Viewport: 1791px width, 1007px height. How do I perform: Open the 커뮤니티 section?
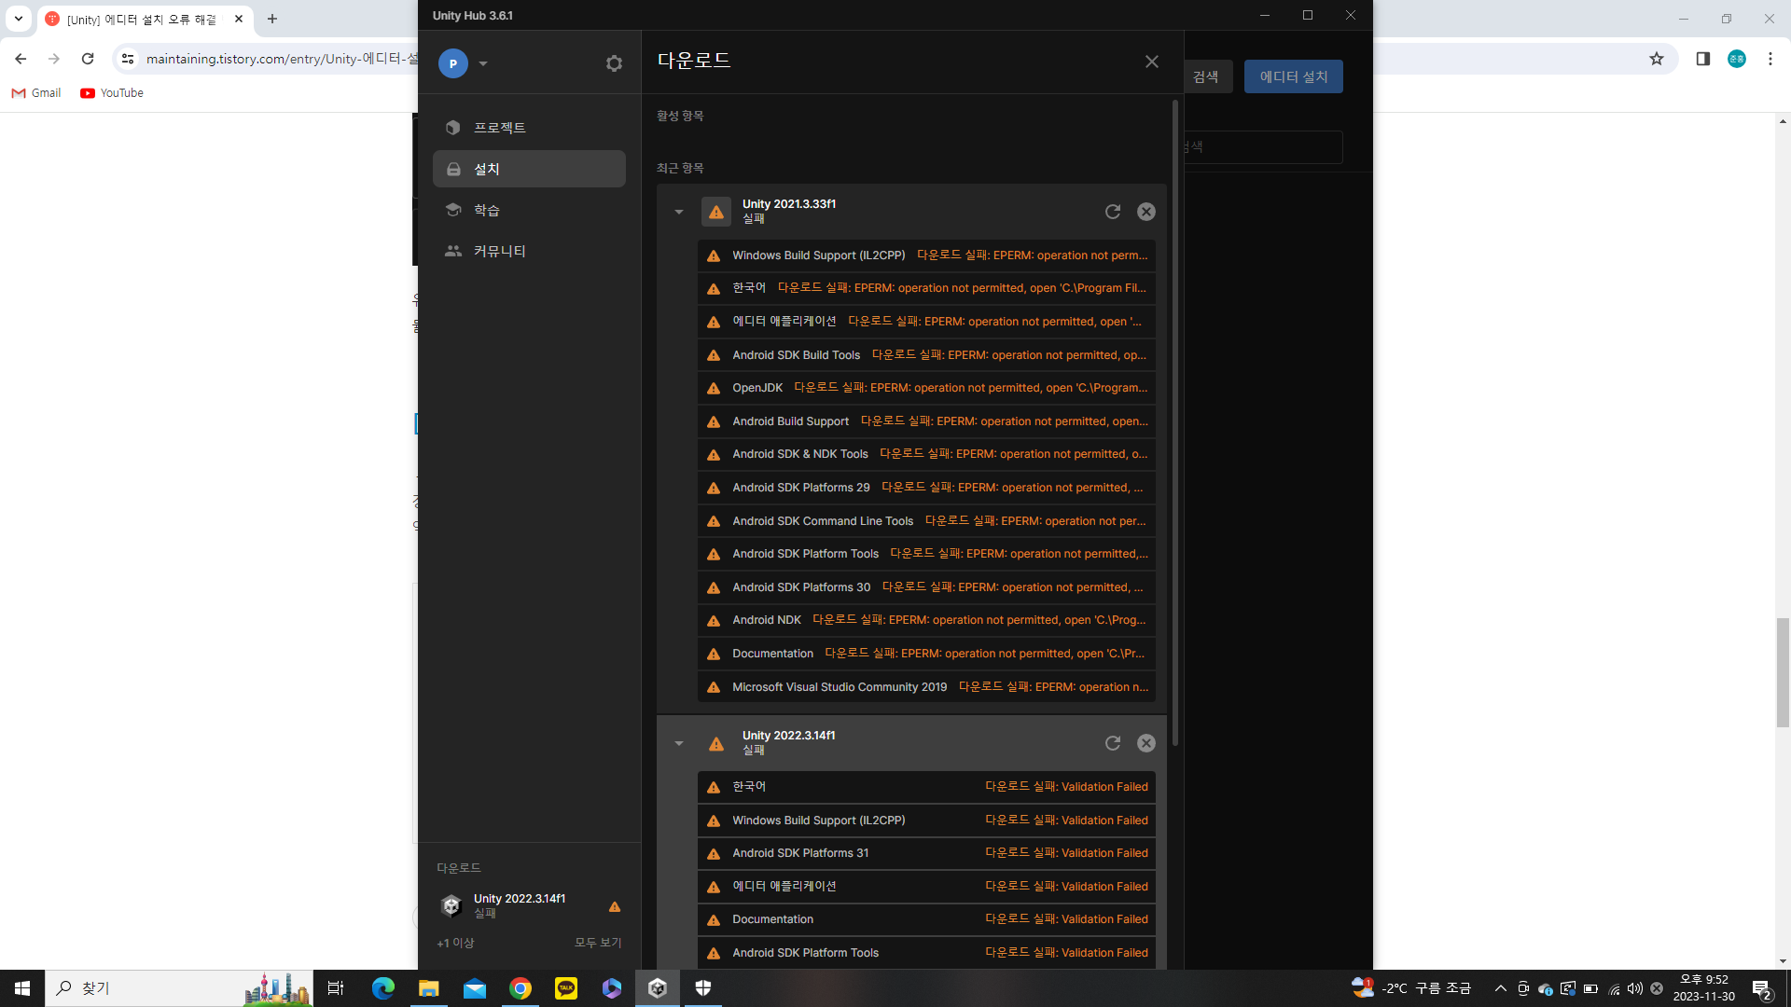pyautogui.click(x=529, y=251)
